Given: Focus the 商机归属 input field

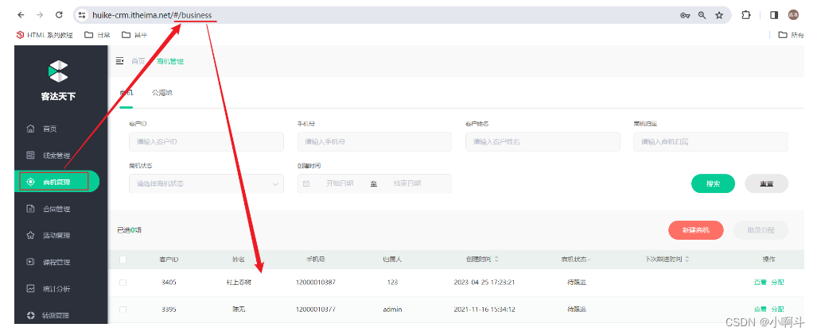Looking at the screenshot, I should click(710, 141).
